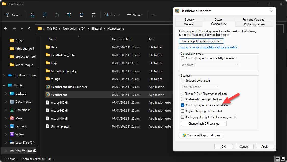This screenshot has height=162, width=287.
Task: Click Change settings for all users
Action: pos(202,135)
